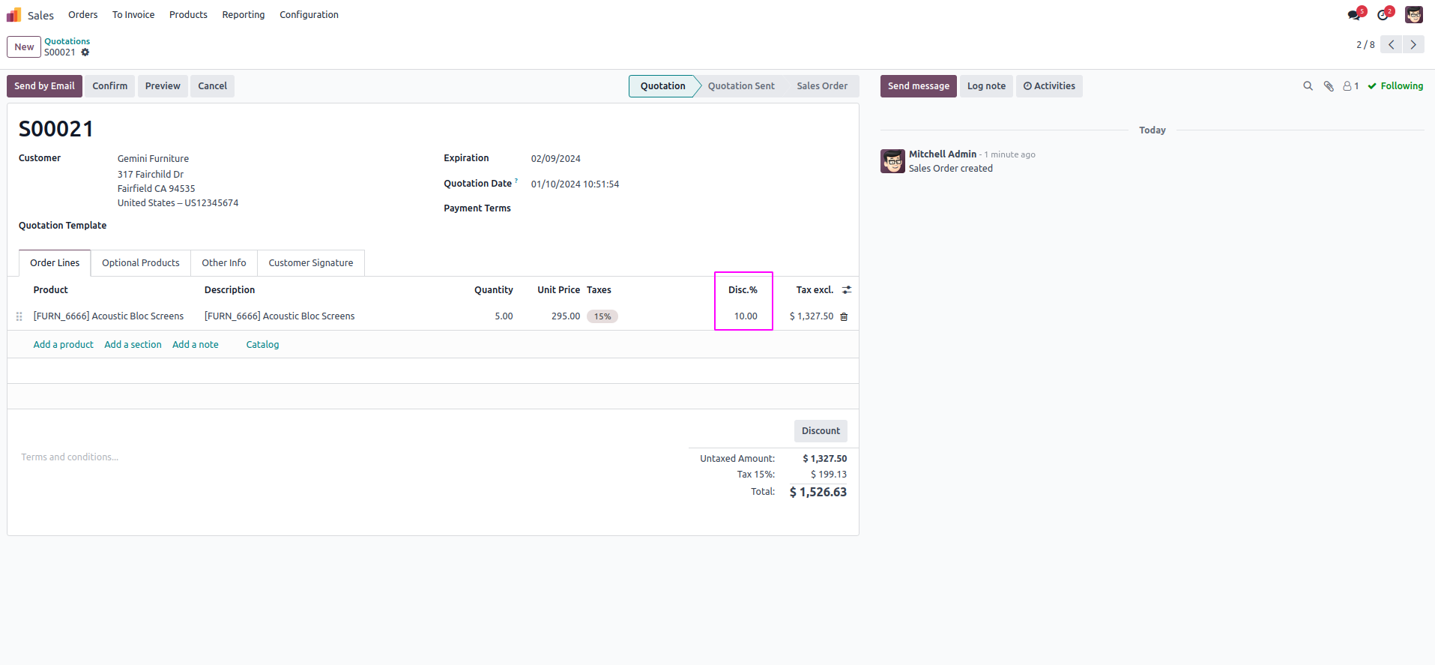Click the Terms and conditions field
1435x665 pixels.
coord(70,457)
